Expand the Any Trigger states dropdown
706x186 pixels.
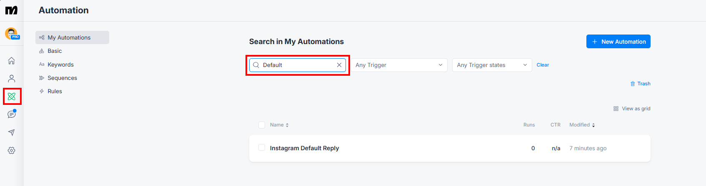(492, 65)
